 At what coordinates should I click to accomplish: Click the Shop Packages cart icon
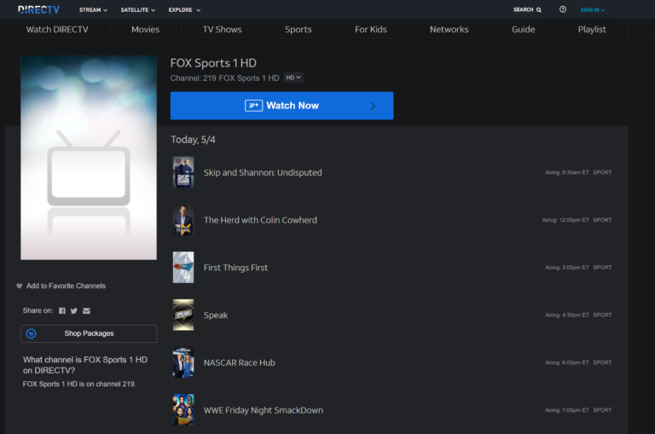32,333
